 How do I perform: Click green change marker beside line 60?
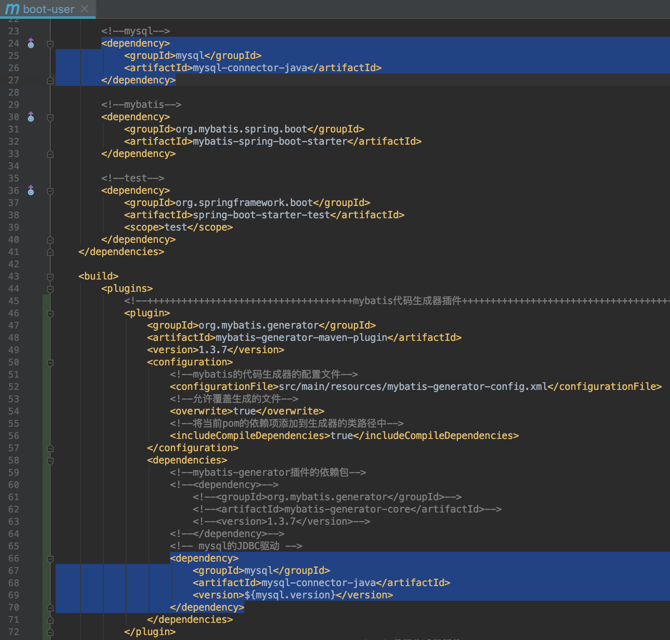46,485
